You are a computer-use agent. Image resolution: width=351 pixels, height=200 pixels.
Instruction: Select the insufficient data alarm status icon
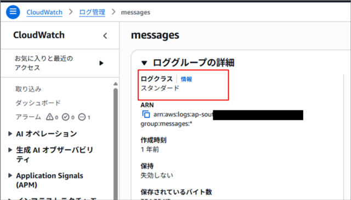pos(82,117)
